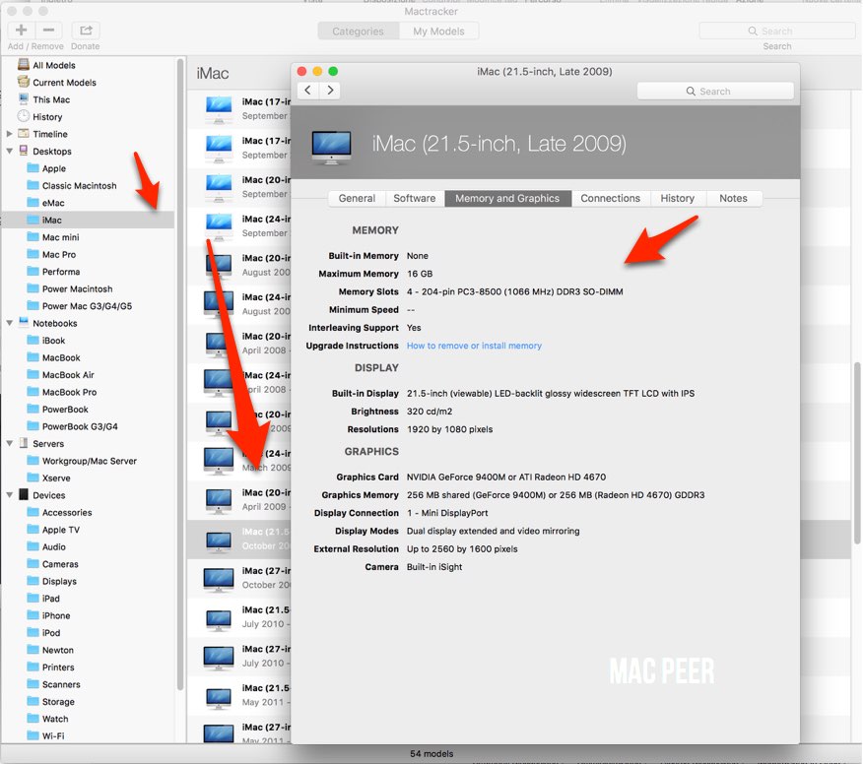Viewport: 863px width, 764px height.
Task: Select iMac (27-inch) July 2010 row
Action: 238,656
